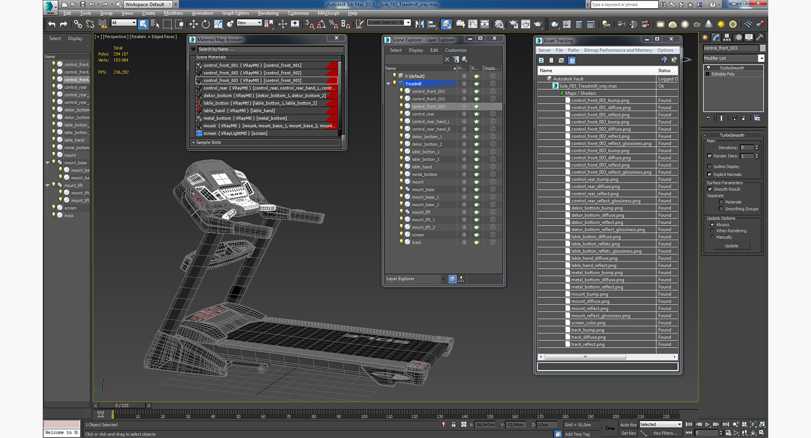Open the MAXScript menu

pos(328,13)
